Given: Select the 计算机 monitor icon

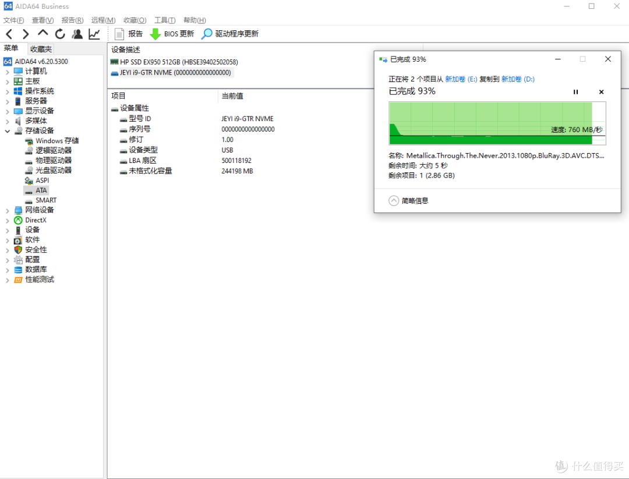Looking at the screenshot, I should point(18,72).
